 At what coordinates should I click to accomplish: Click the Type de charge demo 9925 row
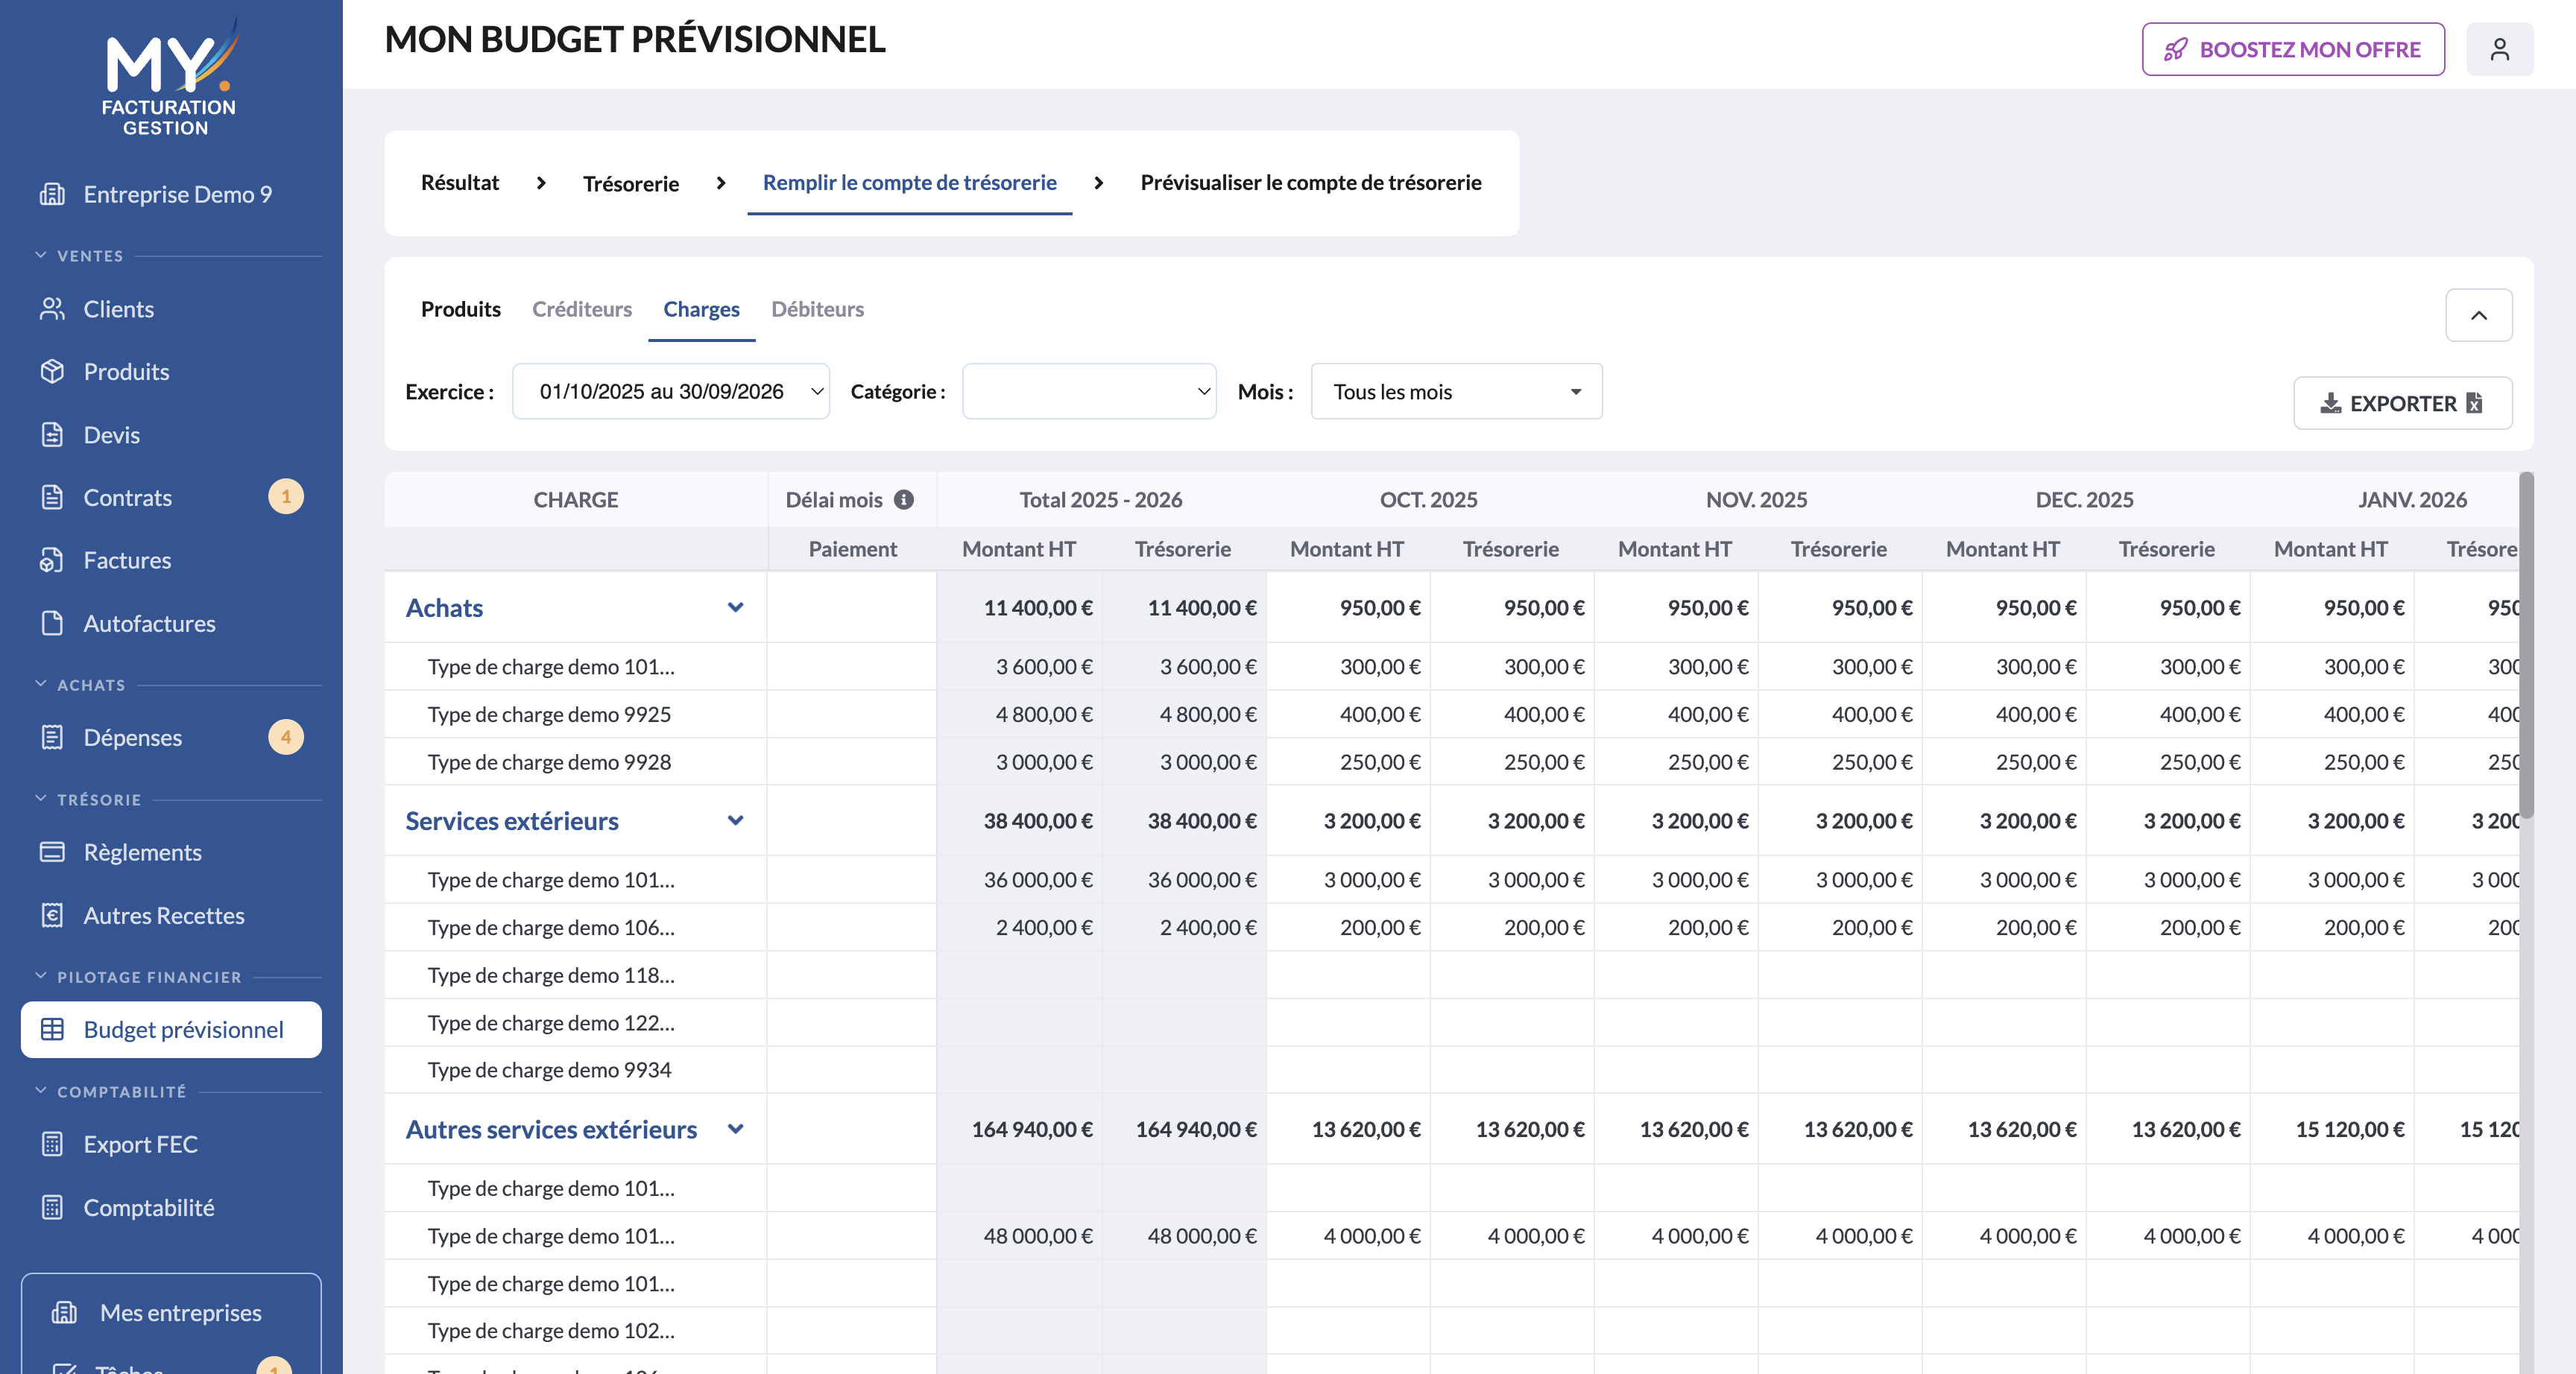549,714
